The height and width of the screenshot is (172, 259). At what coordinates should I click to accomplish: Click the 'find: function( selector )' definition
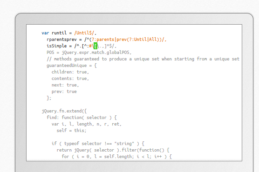(x=82, y=118)
